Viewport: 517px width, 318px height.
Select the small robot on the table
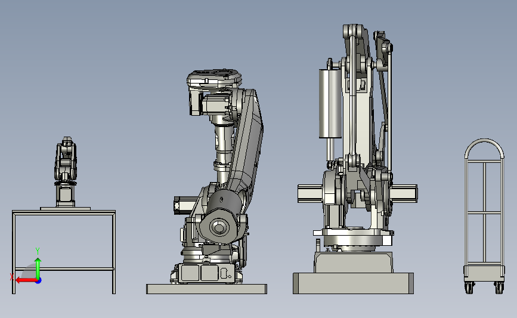(x=66, y=172)
